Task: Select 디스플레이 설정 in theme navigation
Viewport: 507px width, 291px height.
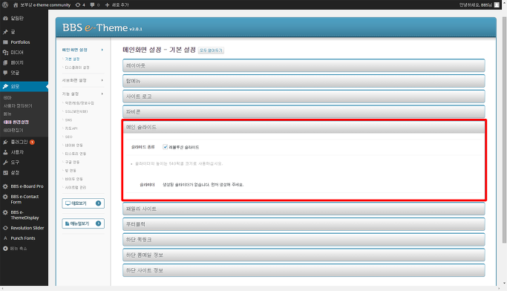Action: pos(77,68)
